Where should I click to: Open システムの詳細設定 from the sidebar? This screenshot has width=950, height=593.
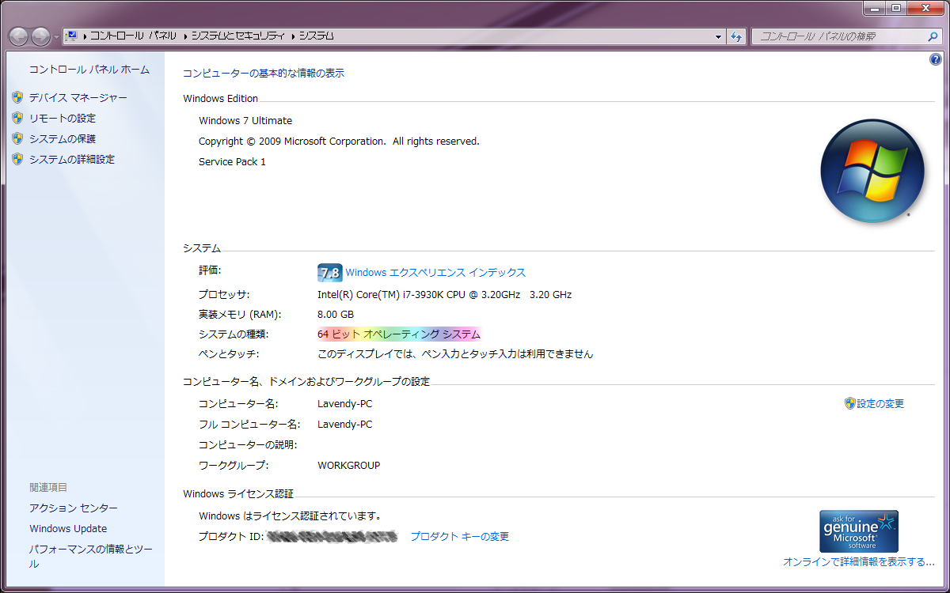pyautogui.click(x=72, y=159)
